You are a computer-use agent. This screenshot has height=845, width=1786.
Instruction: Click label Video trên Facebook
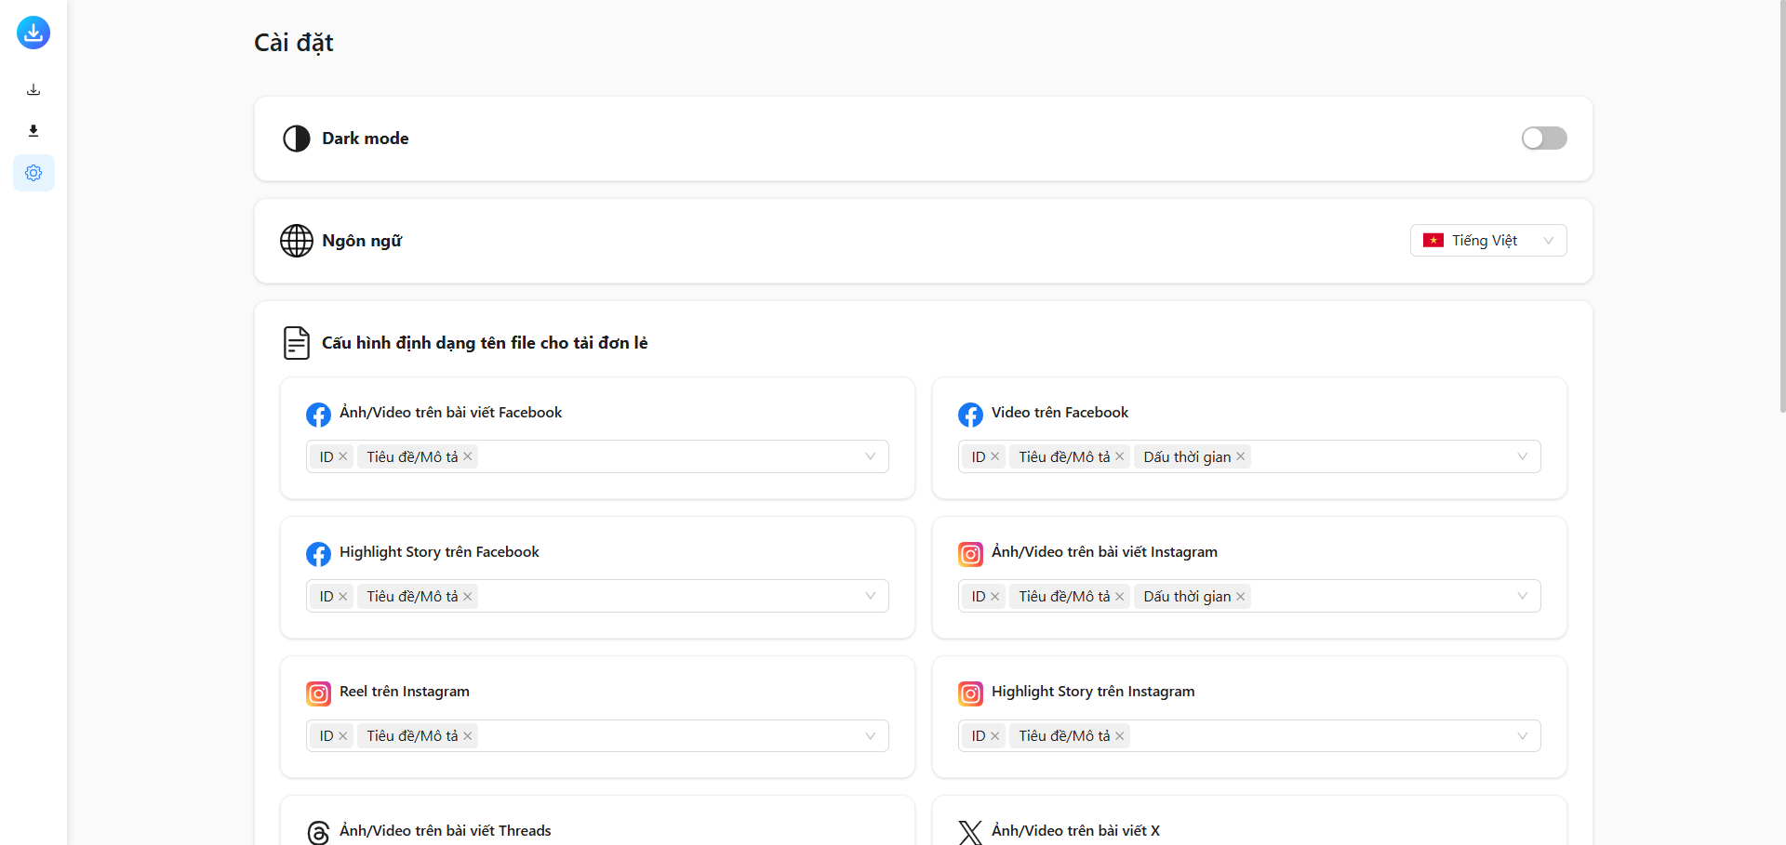coord(1060,413)
